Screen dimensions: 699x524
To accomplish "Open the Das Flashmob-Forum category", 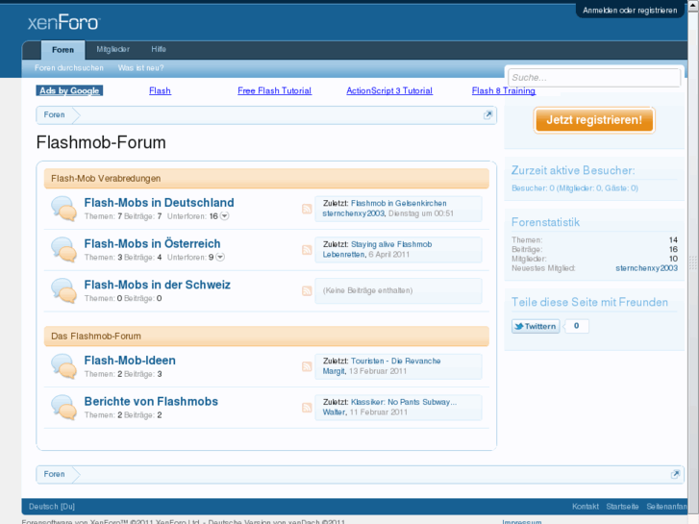I will point(96,337).
